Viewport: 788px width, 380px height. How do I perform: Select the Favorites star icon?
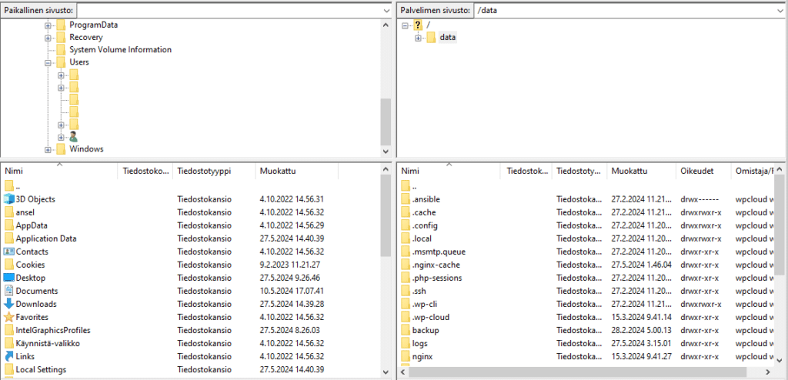click(9, 317)
